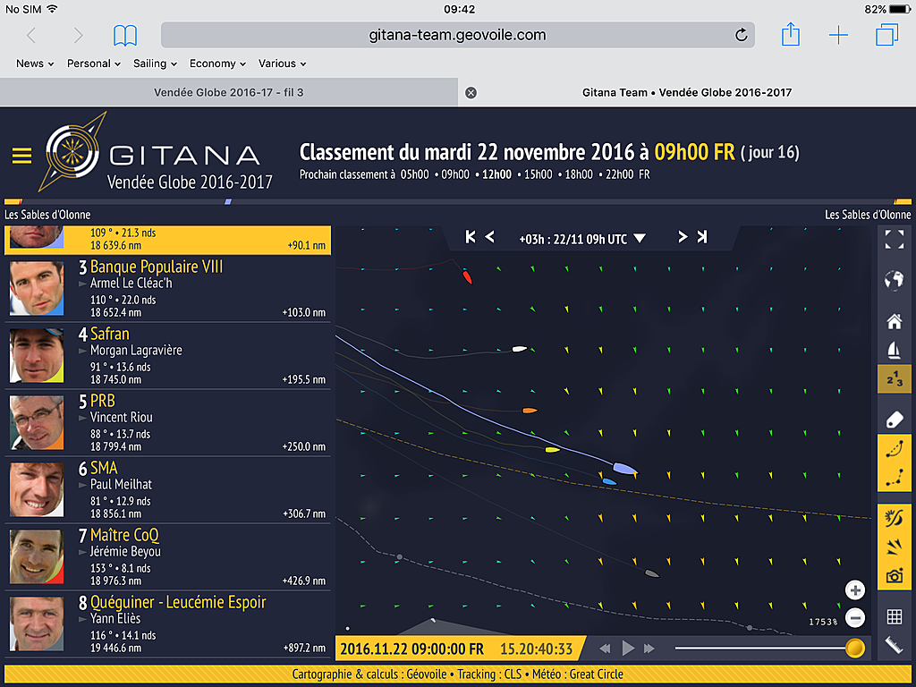Click Armel Le Cléac'h portrait photo
This screenshot has width=916, height=687.
37,289
